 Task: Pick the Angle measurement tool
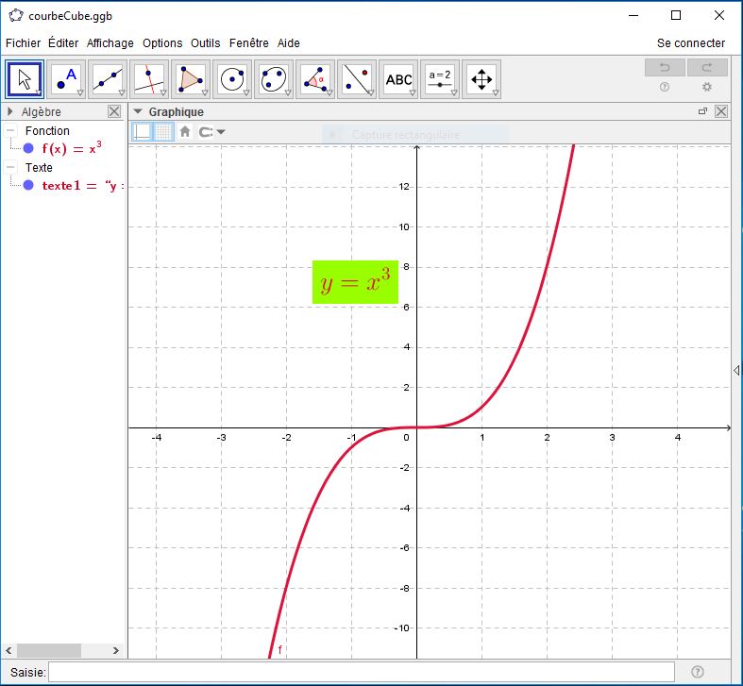[315, 79]
